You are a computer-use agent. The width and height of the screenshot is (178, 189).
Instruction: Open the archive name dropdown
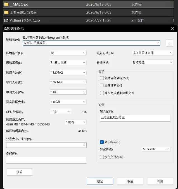[158, 43]
